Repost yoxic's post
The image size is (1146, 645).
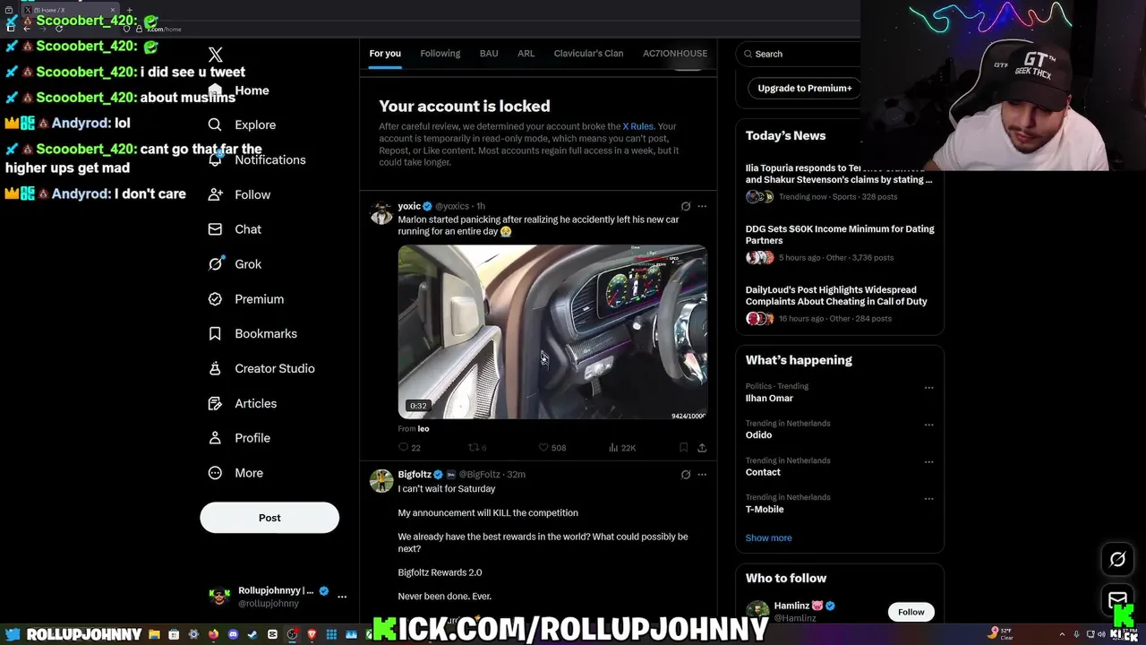point(478,447)
